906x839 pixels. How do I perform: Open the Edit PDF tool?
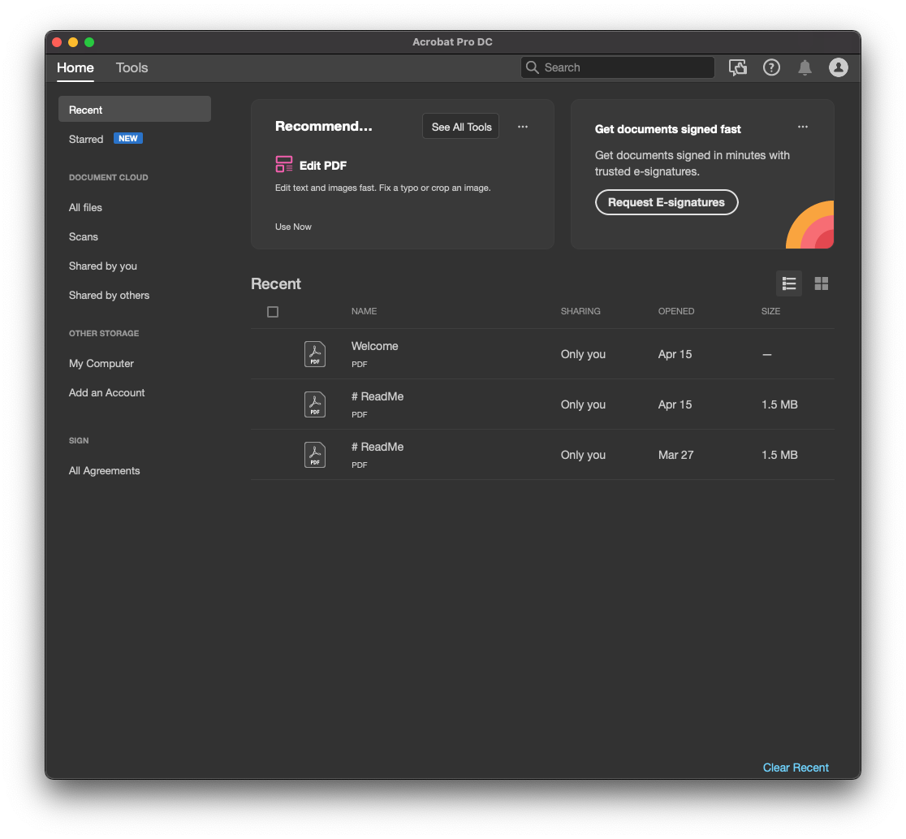[311, 163]
